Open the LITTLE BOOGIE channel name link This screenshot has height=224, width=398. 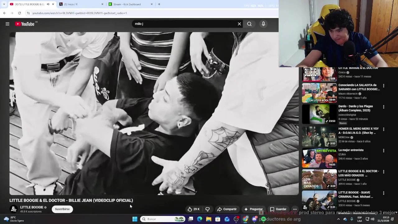[x=32, y=207]
